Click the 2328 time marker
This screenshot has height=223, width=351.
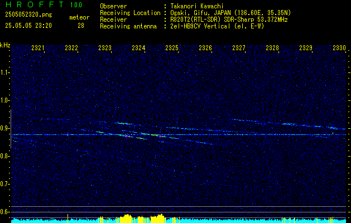tap(272, 48)
